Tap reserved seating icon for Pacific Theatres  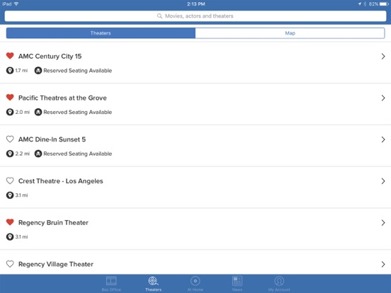point(38,112)
